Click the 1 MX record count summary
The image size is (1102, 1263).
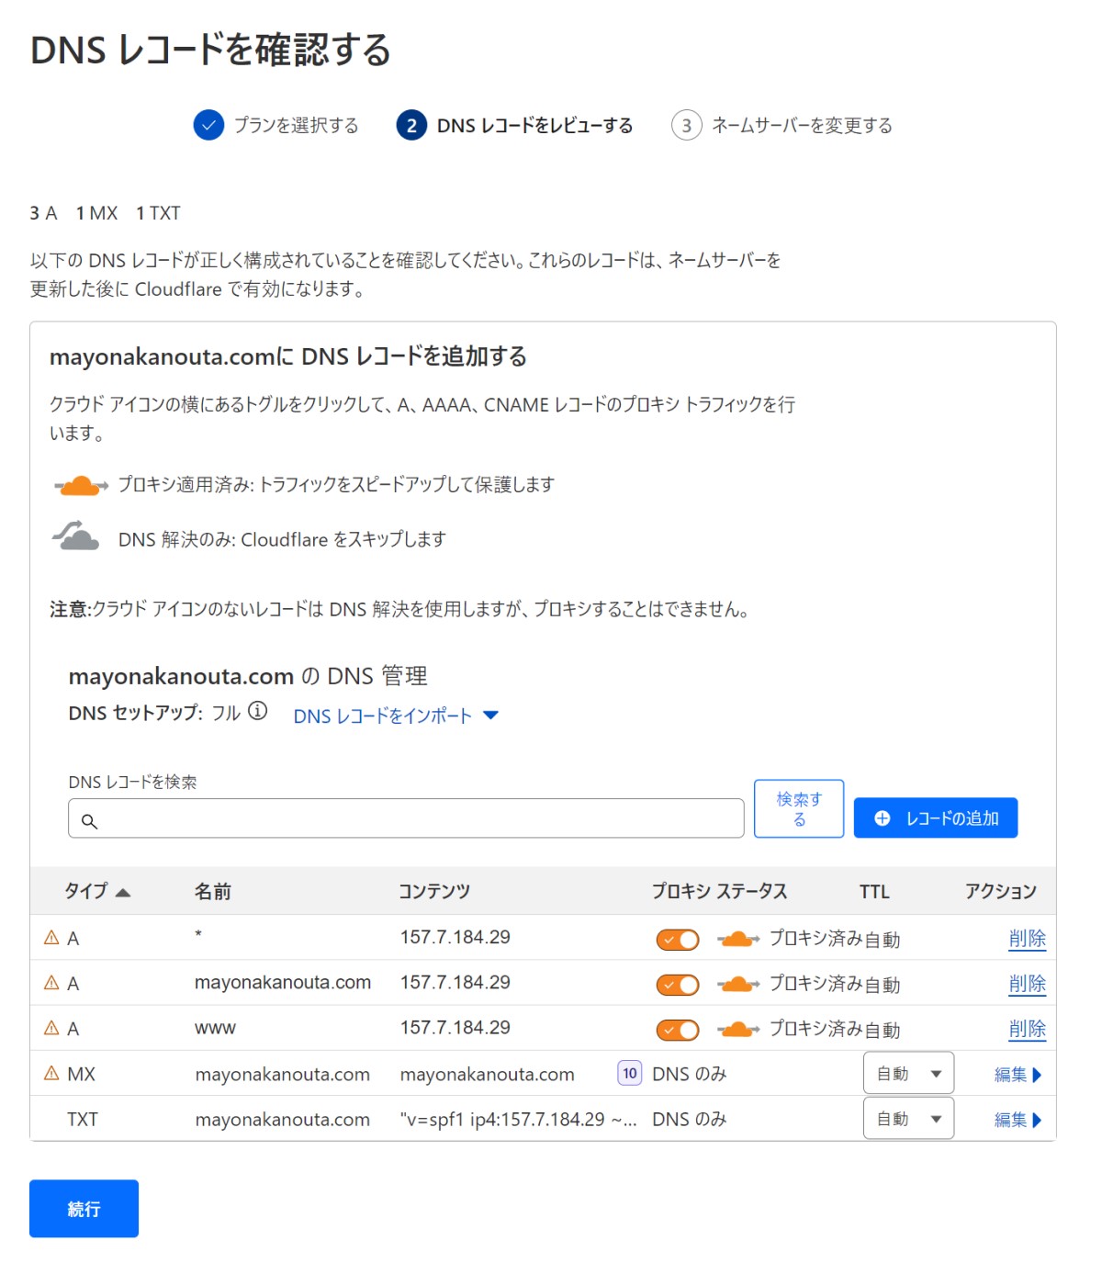pyautogui.click(x=96, y=213)
